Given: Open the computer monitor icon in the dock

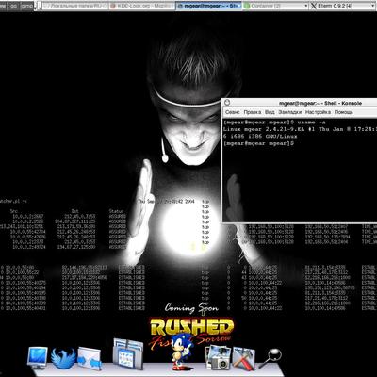Looking at the screenshot, I should click(38, 357).
